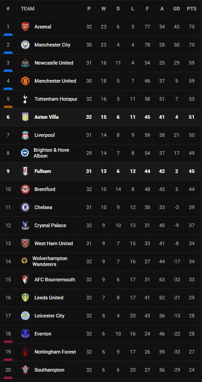The image size is (202, 382).
Task: Open the Fulham team name link
Action: point(42,171)
